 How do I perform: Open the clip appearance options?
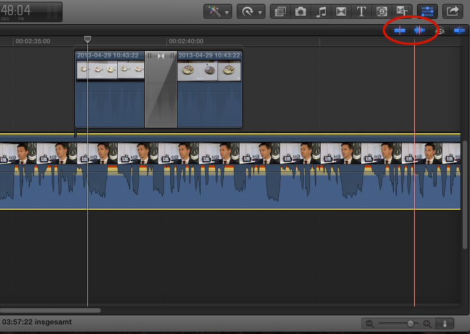pos(445,324)
